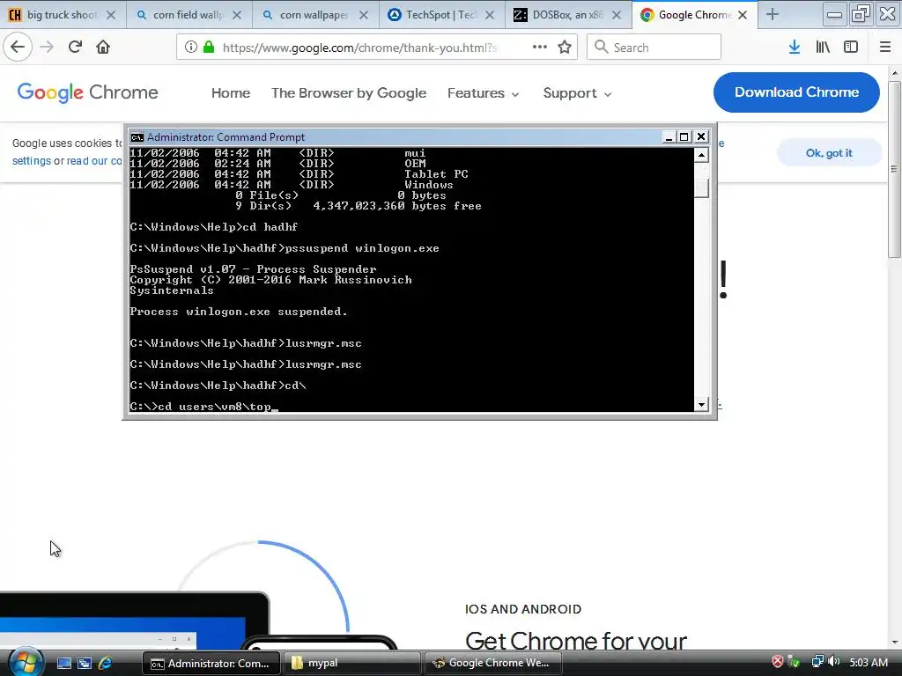Click browser page vertical scrollbar thumb
This screenshot has height=676, width=902.
coord(895,170)
